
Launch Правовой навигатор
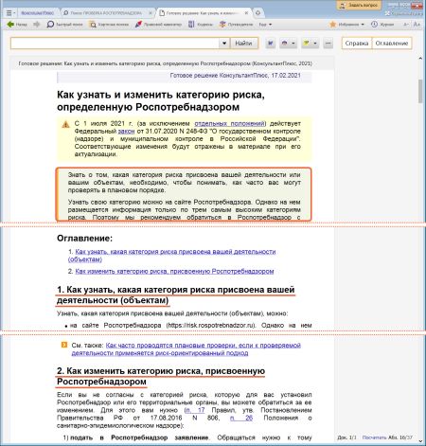click(x=158, y=25)
